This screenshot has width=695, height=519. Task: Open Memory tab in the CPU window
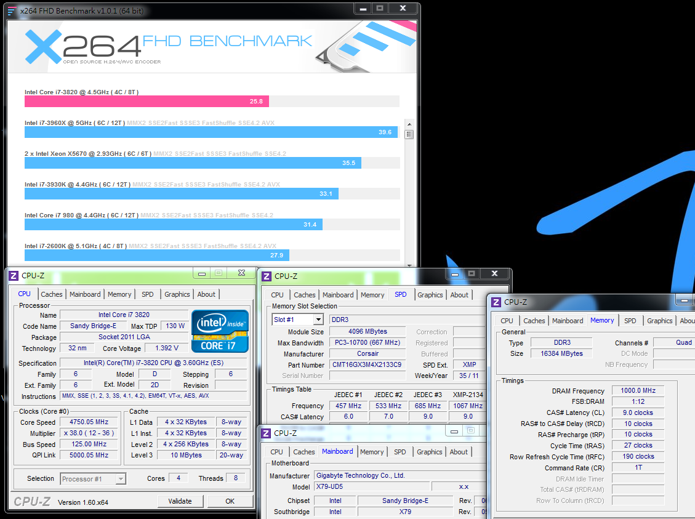pyautogui.click(x=119, y=294)
